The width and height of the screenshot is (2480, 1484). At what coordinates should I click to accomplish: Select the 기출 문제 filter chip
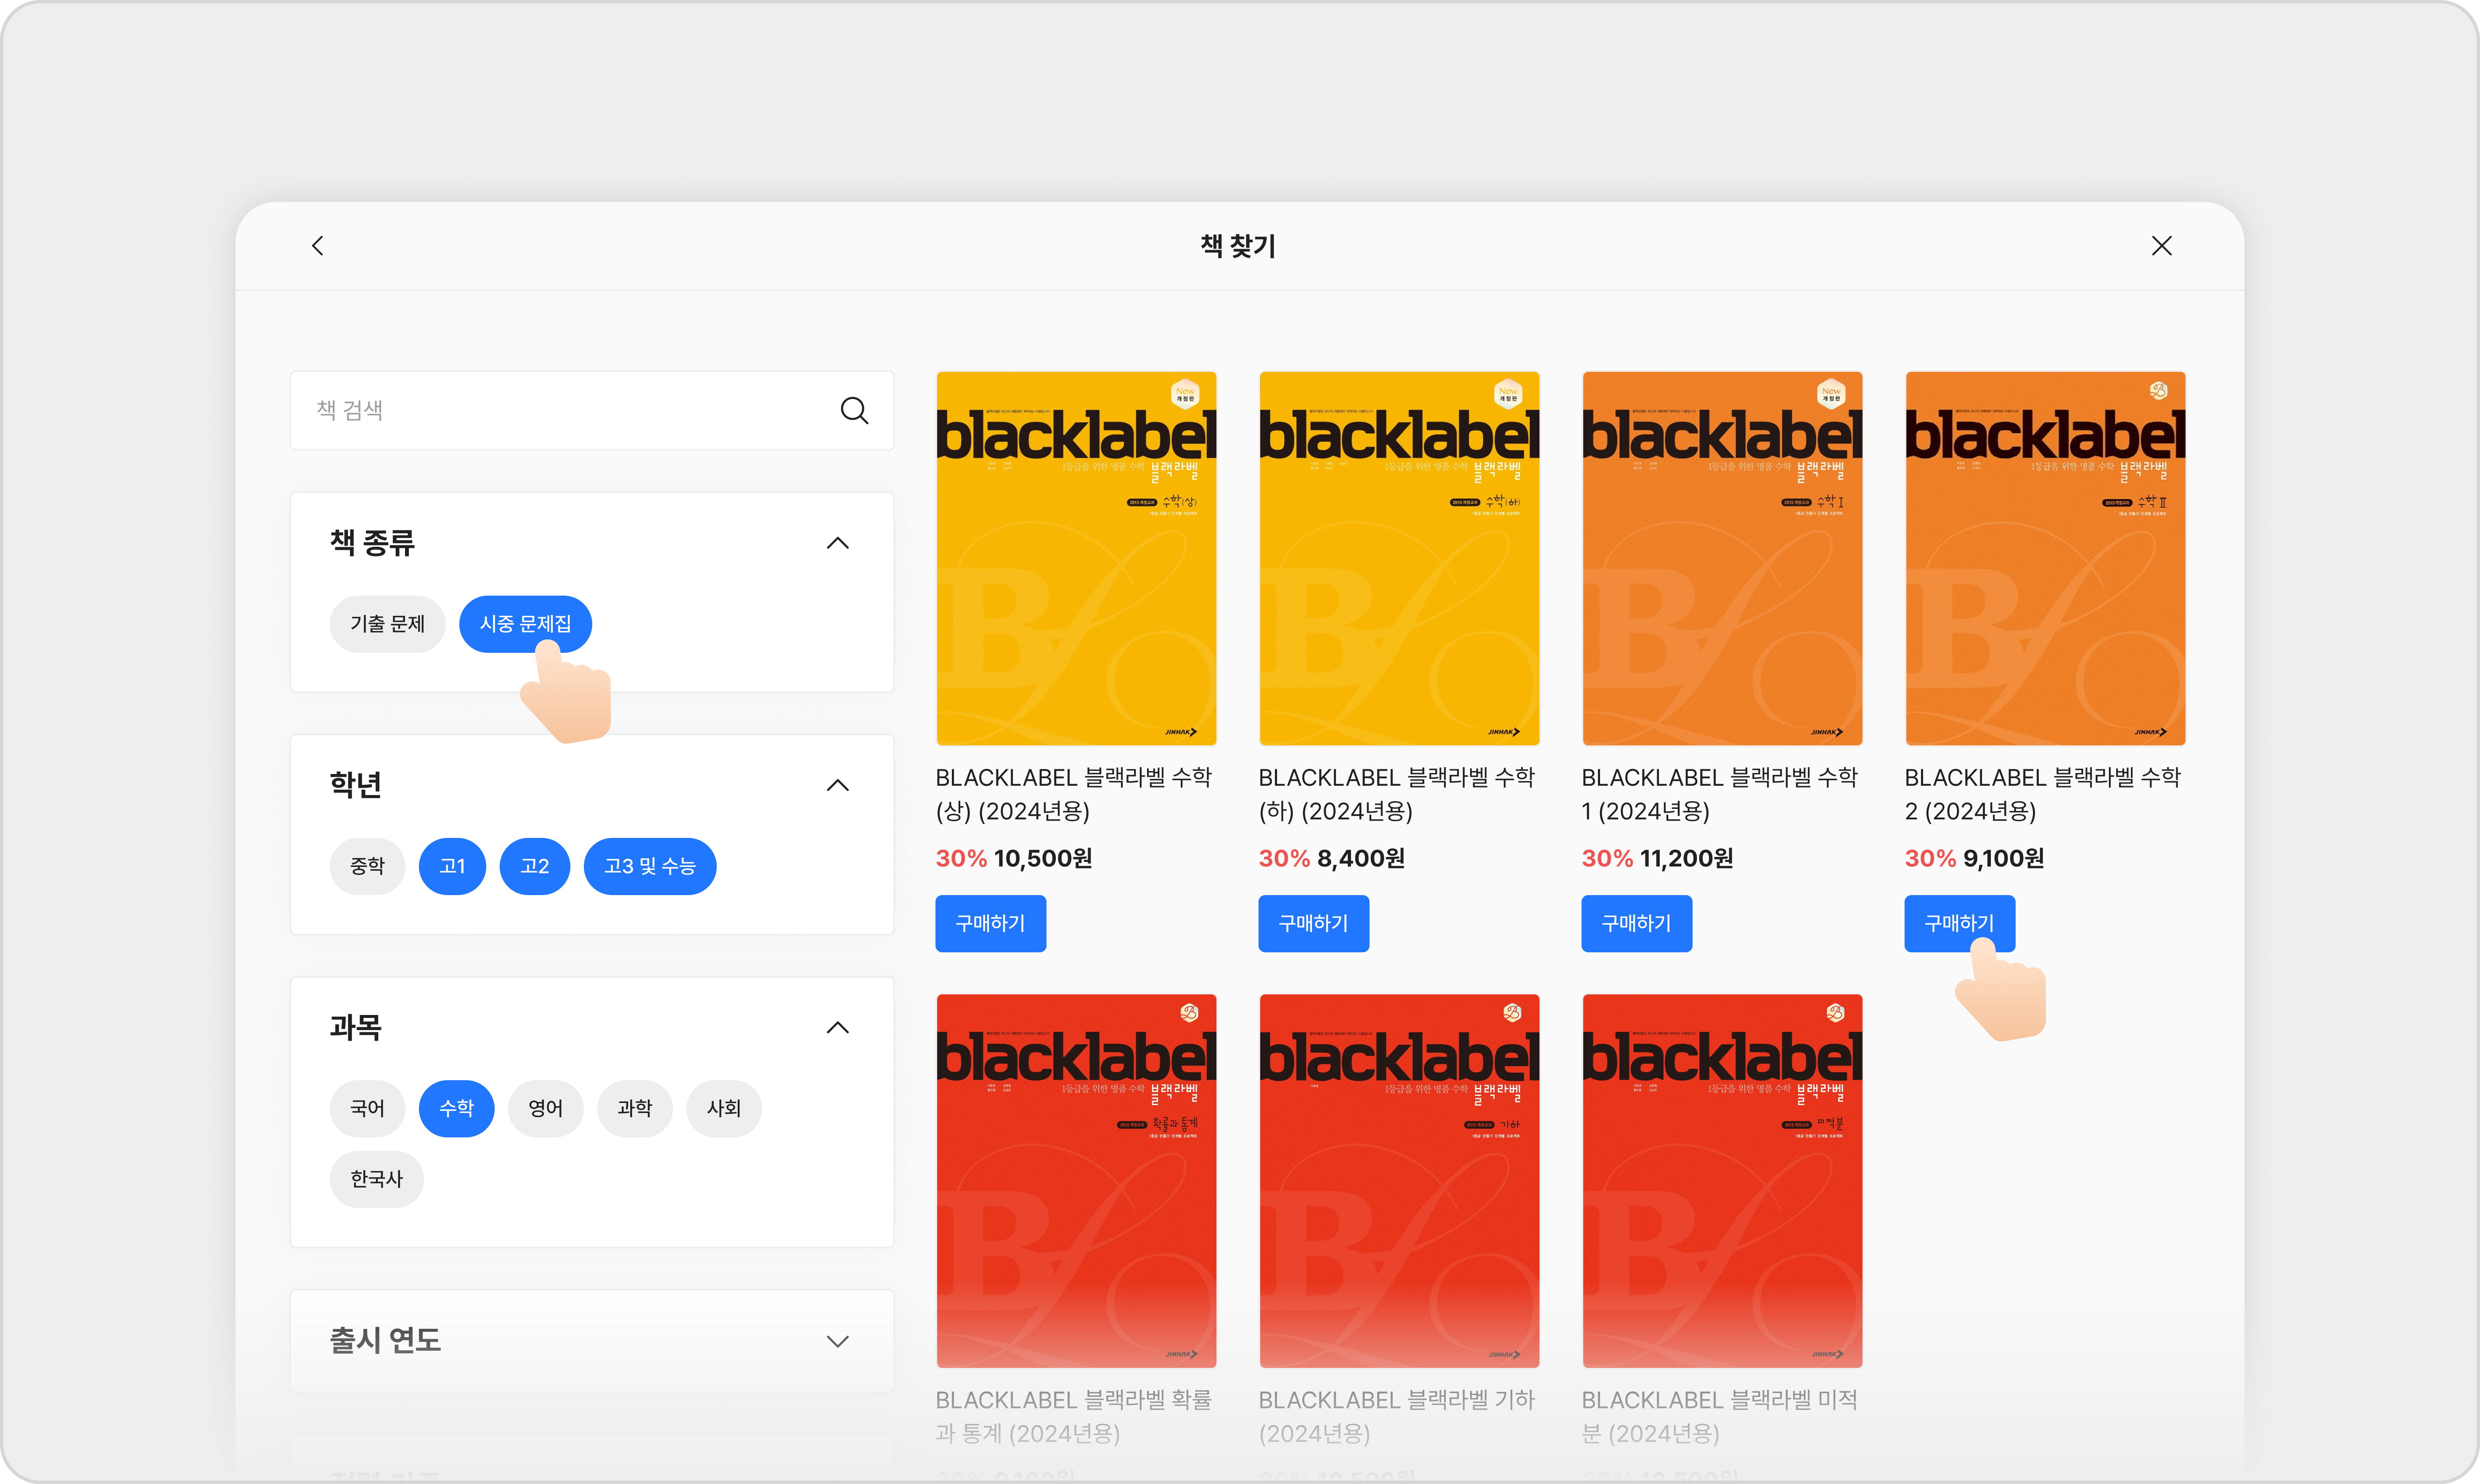[387, 624]
